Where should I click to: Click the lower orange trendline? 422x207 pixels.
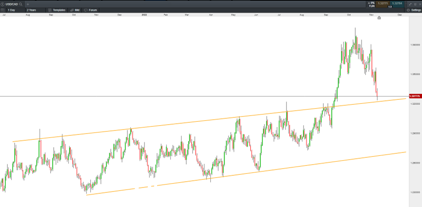point(246,173)
